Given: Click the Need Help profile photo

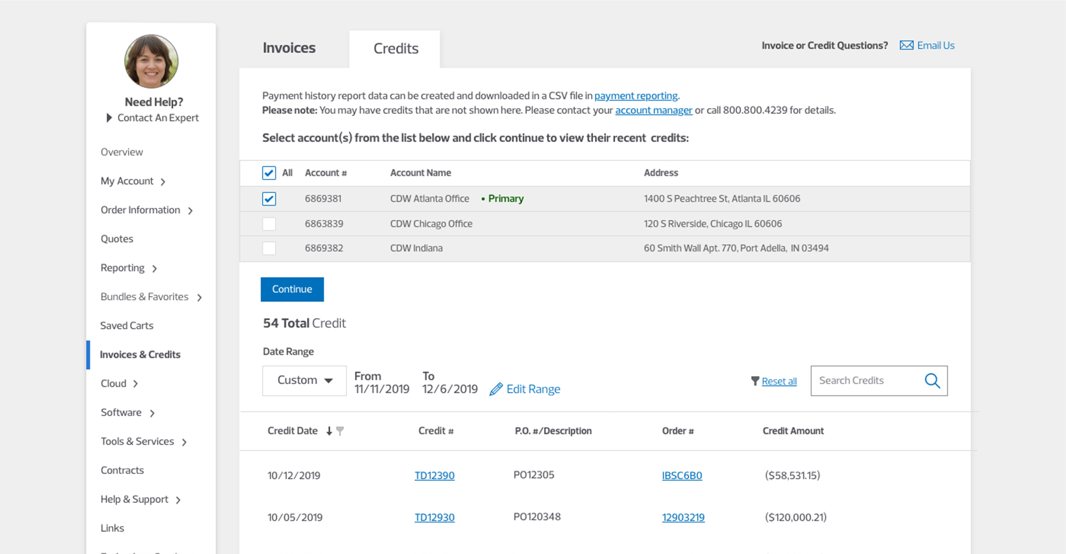Looking at the screenshot, I should (151, 61).
